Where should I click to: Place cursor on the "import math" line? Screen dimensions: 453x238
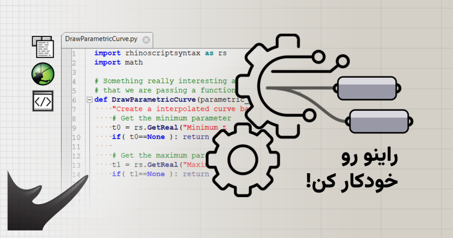[119, 62]
